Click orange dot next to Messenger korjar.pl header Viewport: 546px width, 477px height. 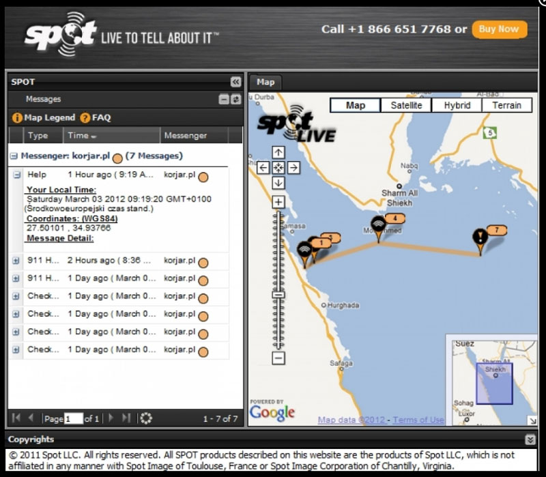point(117,159)
